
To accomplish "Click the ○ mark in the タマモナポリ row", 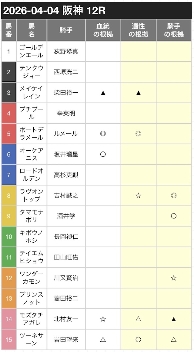I will click(174, 216).
